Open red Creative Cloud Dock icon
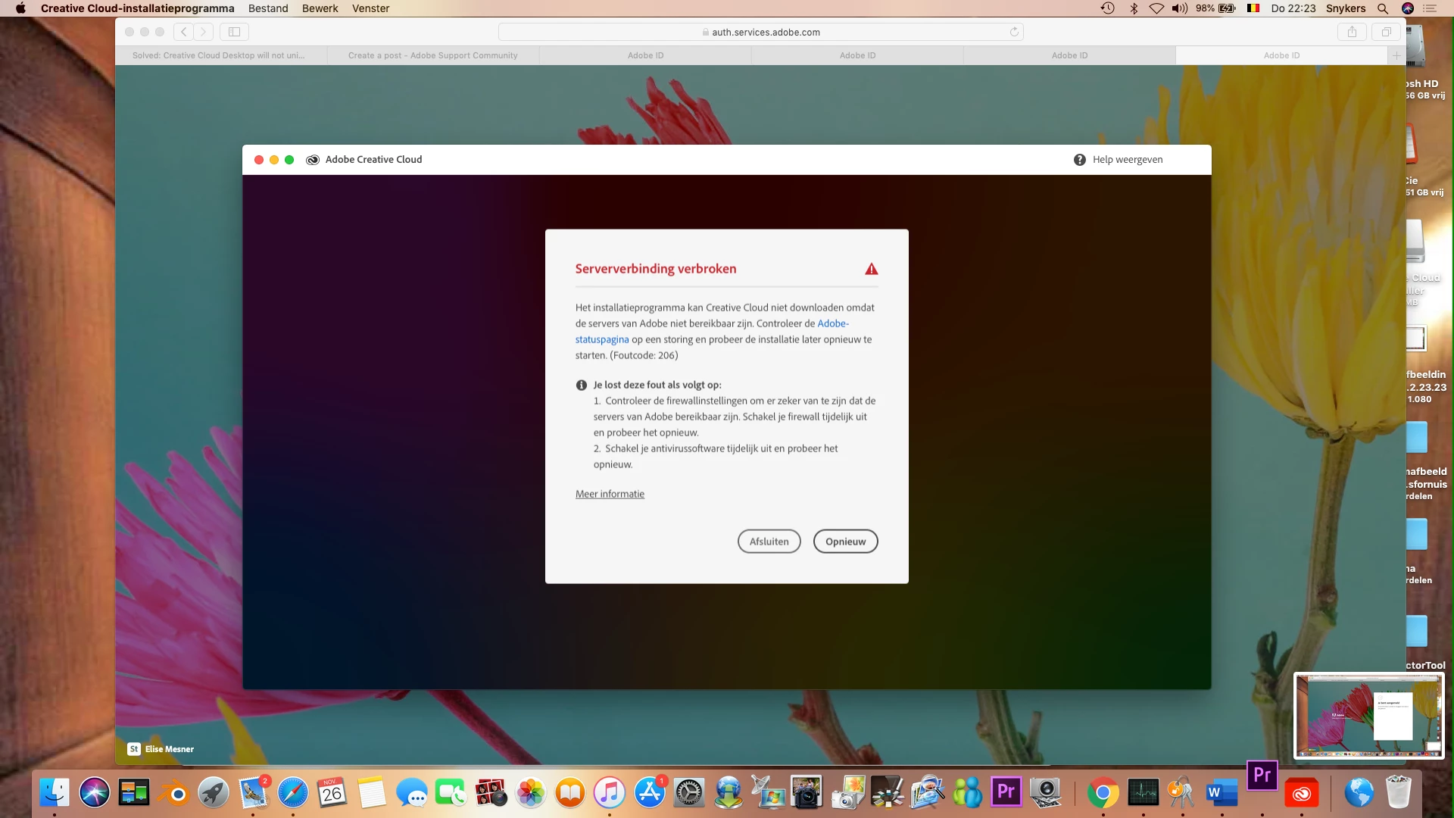 click(x=1302, y=793)
